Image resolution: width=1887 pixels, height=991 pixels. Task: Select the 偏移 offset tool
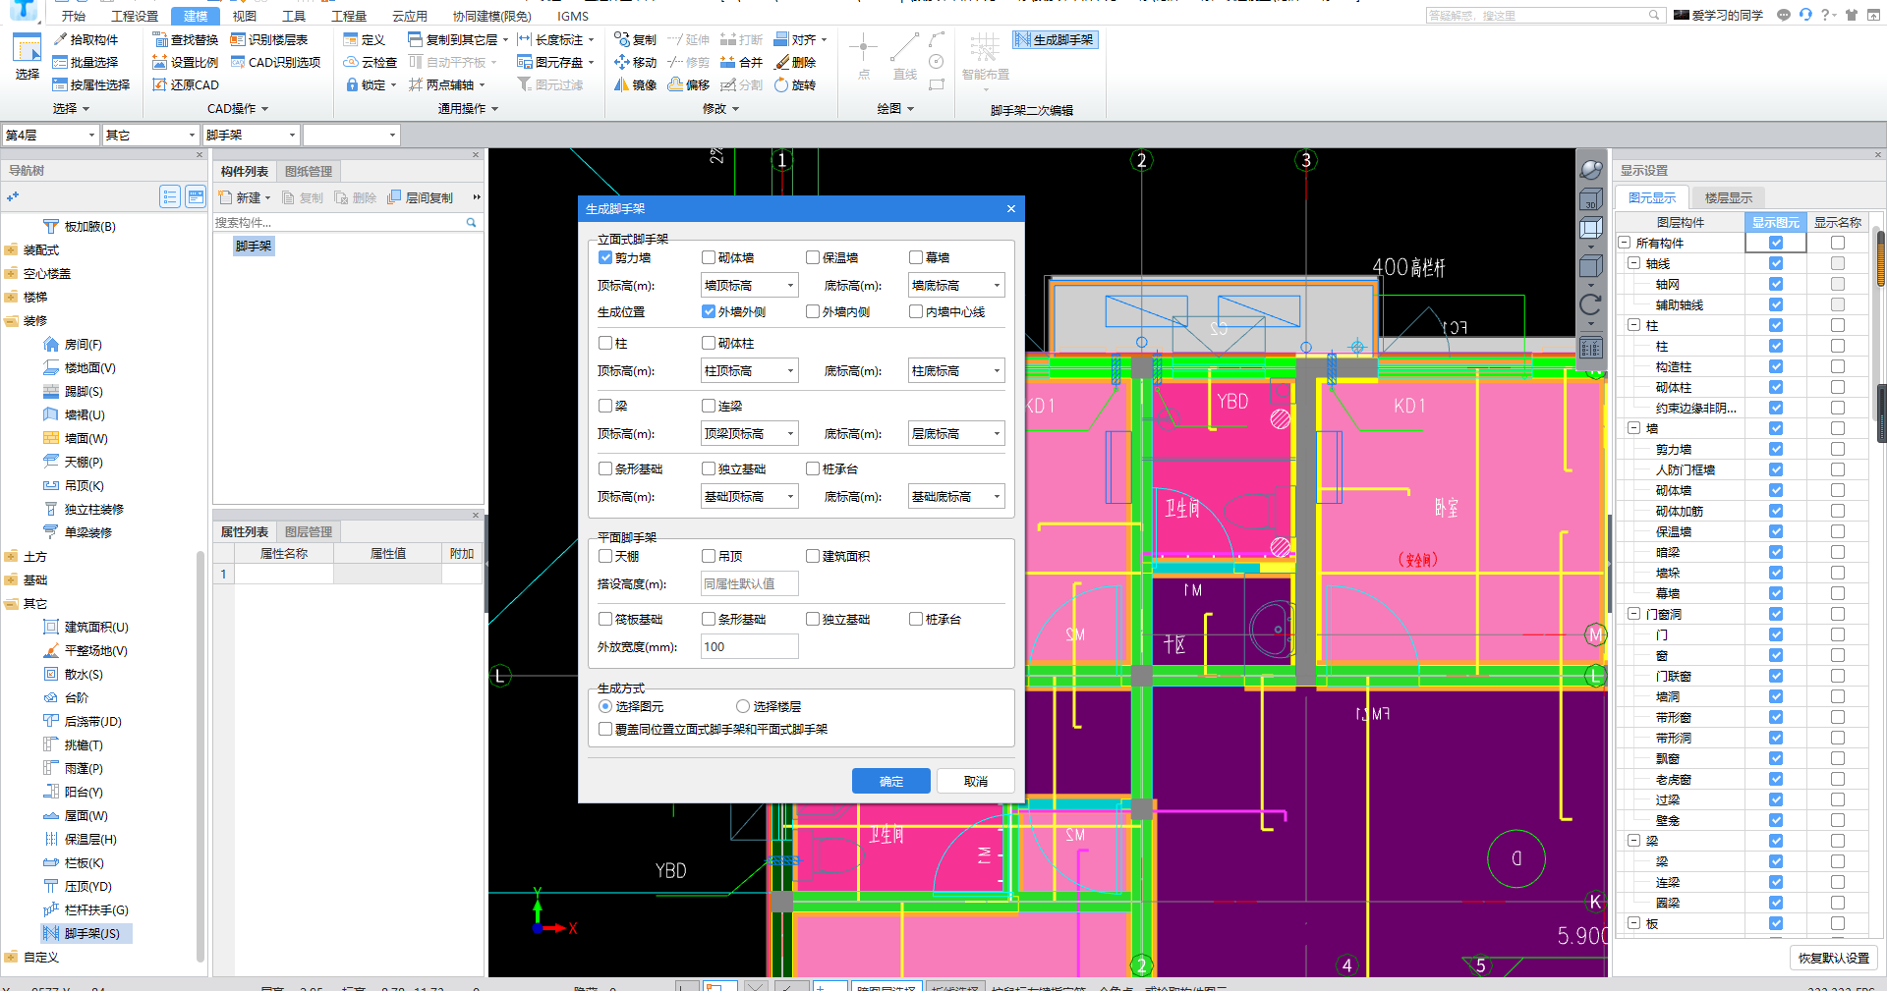pyautogui.click(x=688, y=84)
